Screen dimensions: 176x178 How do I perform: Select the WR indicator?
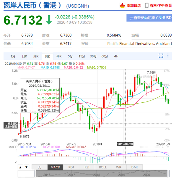click(119, 167)
